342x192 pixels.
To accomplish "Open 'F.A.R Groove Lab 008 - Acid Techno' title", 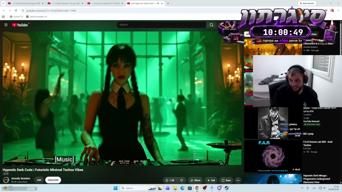I will point(318,143).
